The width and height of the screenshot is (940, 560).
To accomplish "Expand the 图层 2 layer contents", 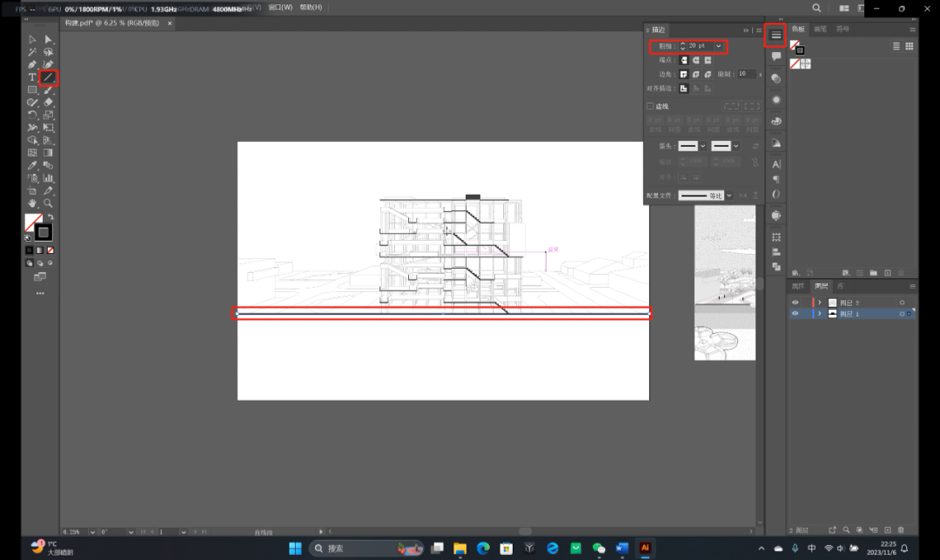I will tap(820, 303).
